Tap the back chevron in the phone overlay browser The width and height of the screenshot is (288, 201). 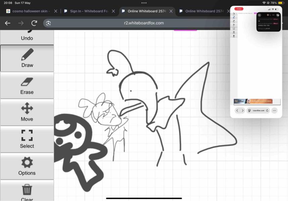pos(237,111)
